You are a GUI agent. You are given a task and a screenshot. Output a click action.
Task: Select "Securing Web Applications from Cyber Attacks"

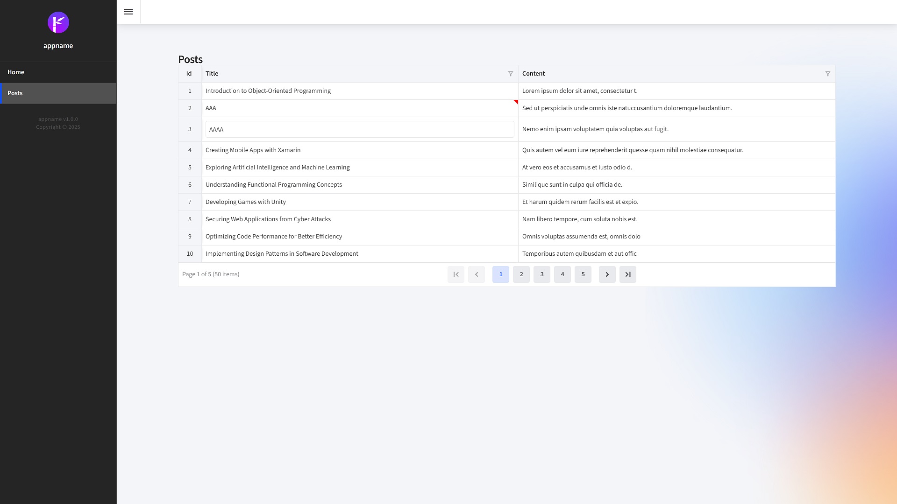coord(360,219)
